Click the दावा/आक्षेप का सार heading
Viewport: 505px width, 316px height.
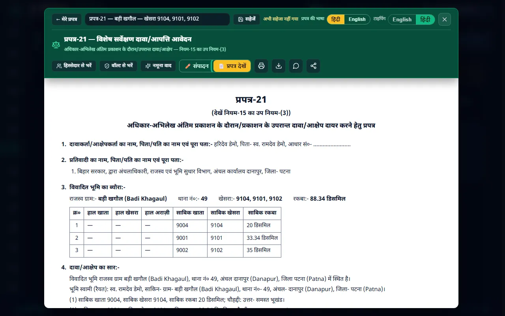pos(94,267)
